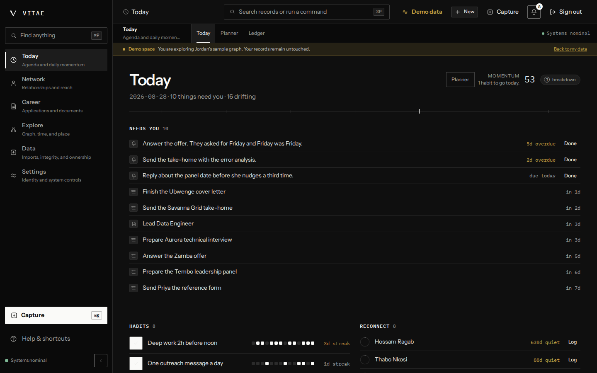The image size is (597, 373).
Task: Click the Vitae logo icon
Action: pyautogui.click(x=13, y=13)
